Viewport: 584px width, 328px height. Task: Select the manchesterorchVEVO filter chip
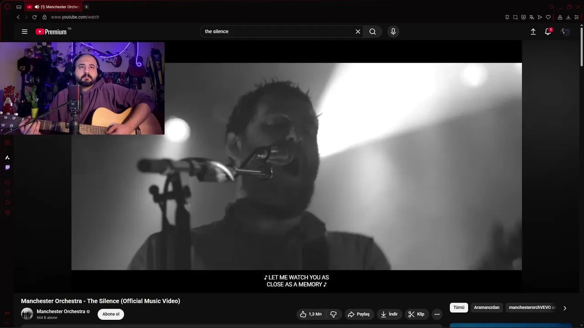click(532, 307)
